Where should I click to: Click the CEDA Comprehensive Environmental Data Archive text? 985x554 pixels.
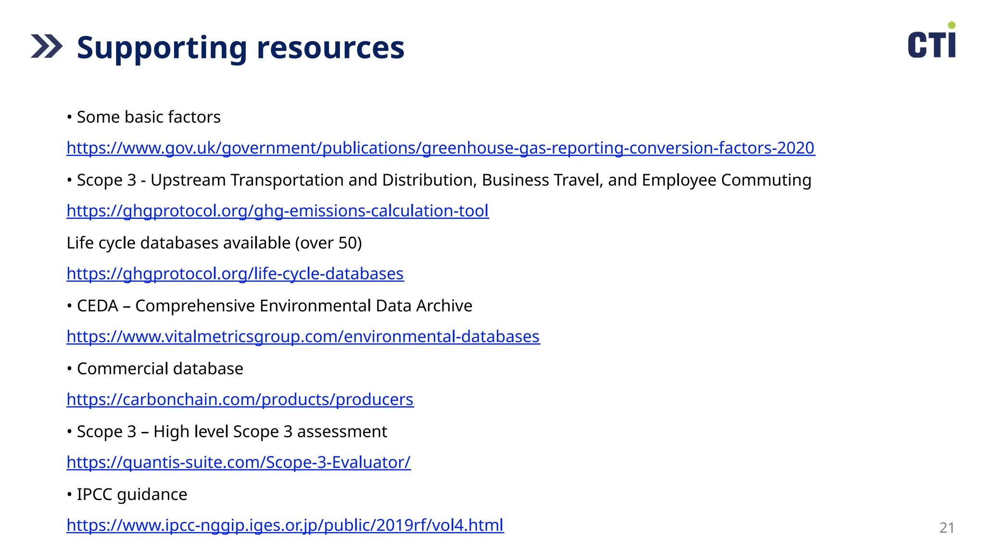click(274, 306)
